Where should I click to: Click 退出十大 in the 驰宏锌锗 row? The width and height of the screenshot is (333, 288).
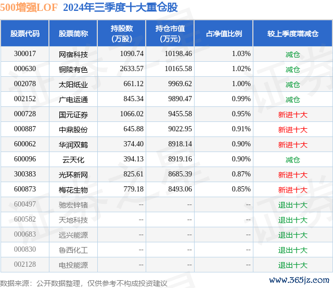pyautogui.click(x=293, y=205)
